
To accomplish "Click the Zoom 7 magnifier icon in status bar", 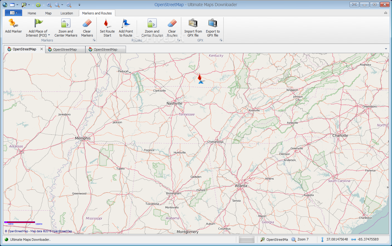I will 294,240.
